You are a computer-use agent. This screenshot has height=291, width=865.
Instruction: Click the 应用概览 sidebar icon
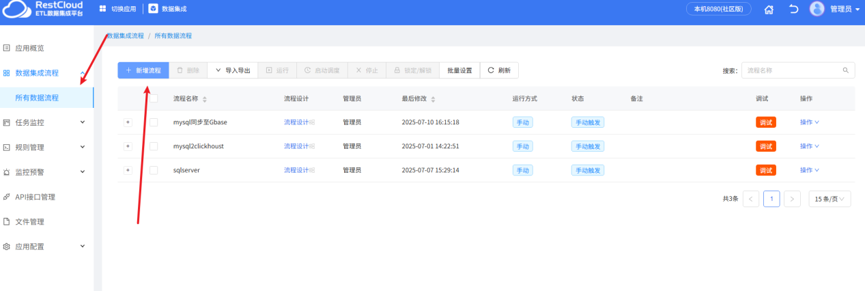click(7, 48)
